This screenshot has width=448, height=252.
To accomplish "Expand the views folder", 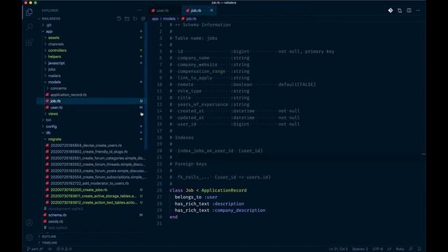I will [53, 113].
